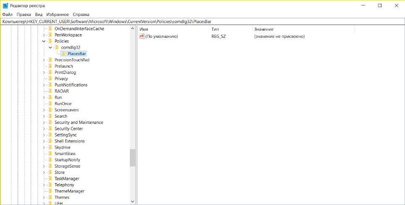Image resolution: width=405 pixels, height=205 pixels.
Task: Click the (значение не присвоено) cell
Action: pyautogui.click(x=279, y=37)
